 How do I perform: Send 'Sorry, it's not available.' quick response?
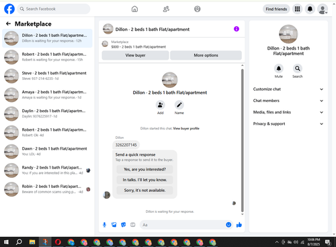144,191
